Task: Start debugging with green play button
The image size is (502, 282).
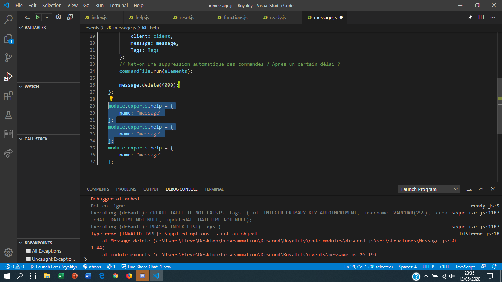Action: point(37,17)
